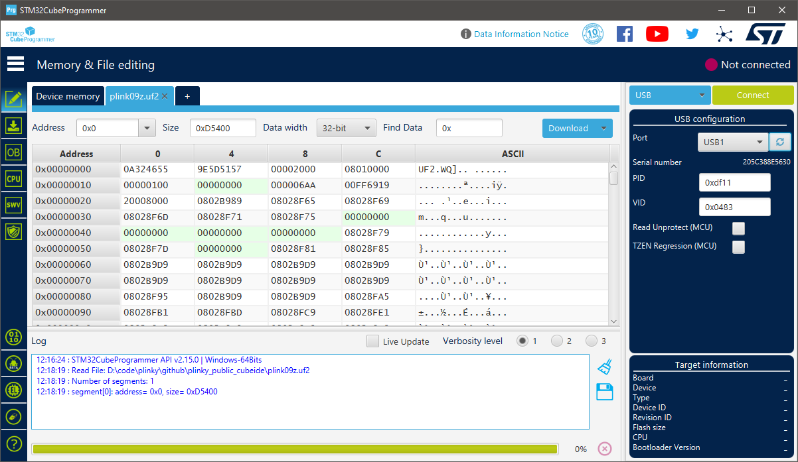798x462 pixels.
Task: Open Option Bytes (OB) panel
Action: (x=13, y=152)
